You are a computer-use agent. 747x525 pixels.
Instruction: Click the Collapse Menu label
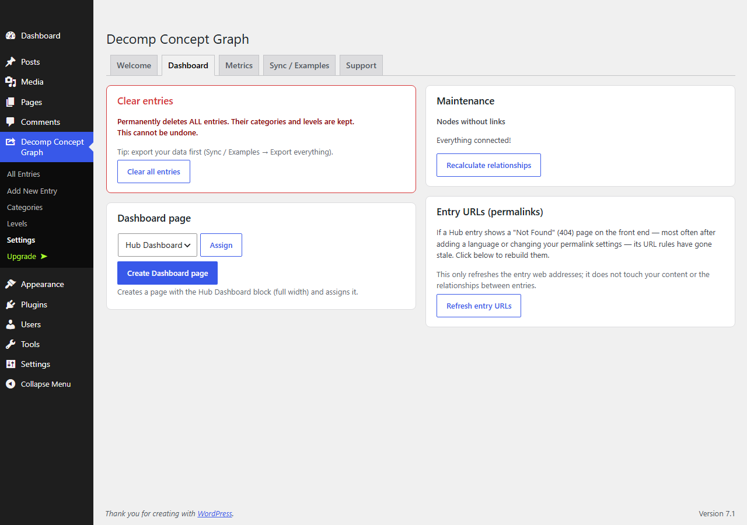coord(46,384)
